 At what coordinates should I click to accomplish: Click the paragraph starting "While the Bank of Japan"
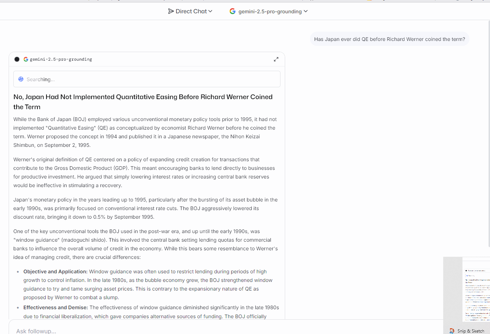click(x=145, y=132)
